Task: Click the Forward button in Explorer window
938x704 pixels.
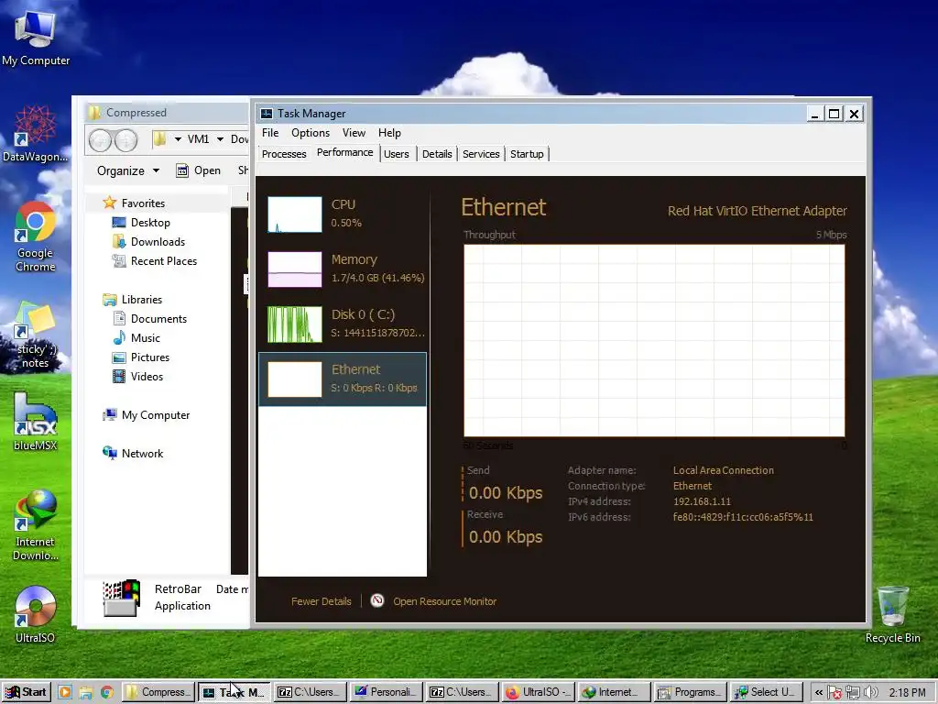Action: click(125, 140)
